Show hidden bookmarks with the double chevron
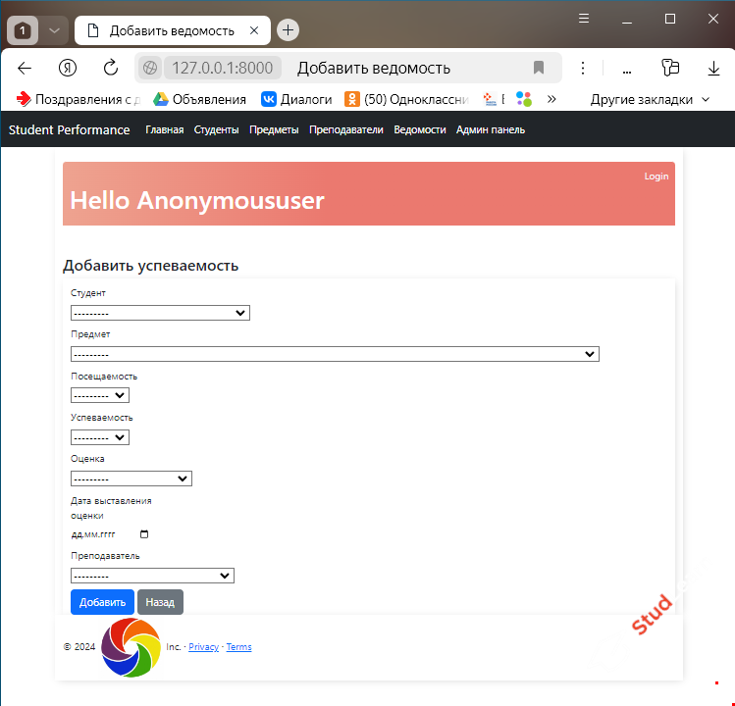The image size is (735, 706). [551, 99]
